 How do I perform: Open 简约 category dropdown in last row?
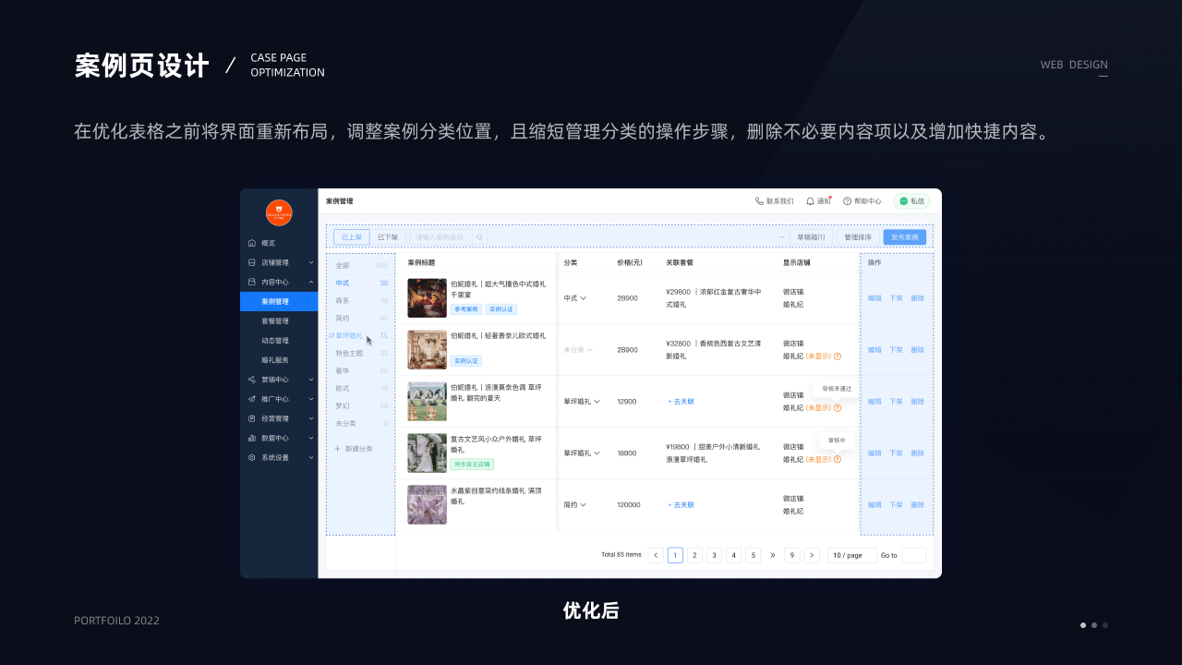(x=575, y=505)
